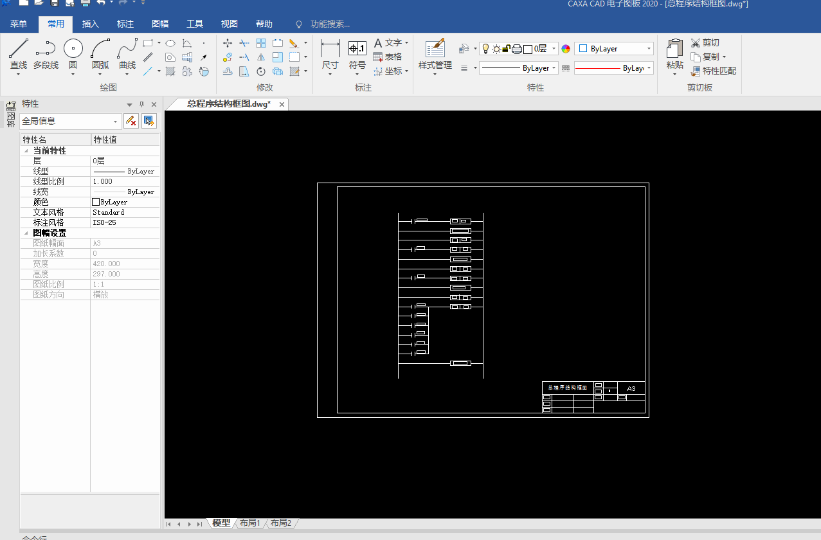Switch to the 帮助 ribbon tab
Image resolution: width=821 pixels, height=540 pixels.
(x=264, y=24)
